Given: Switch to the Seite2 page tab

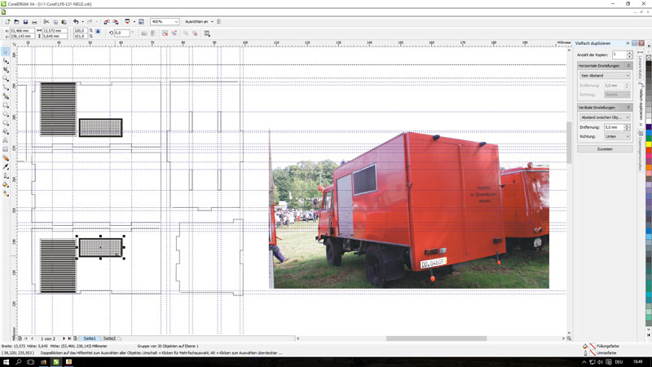Looking at the screenshot, I should click(109, 338).
